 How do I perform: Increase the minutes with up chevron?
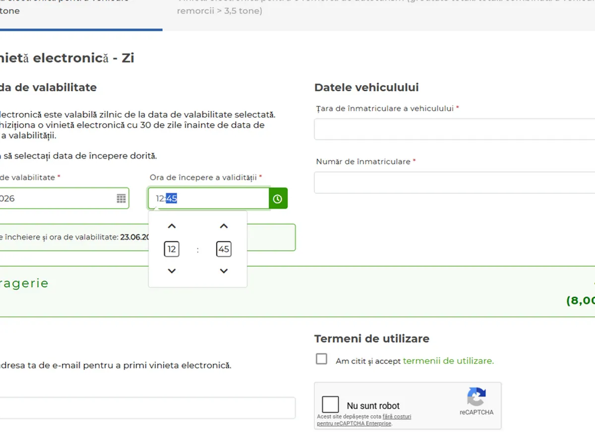224,226
